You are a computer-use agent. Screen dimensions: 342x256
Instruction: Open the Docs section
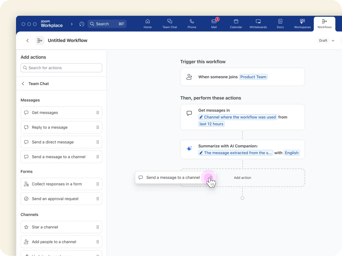coord(280,23)
